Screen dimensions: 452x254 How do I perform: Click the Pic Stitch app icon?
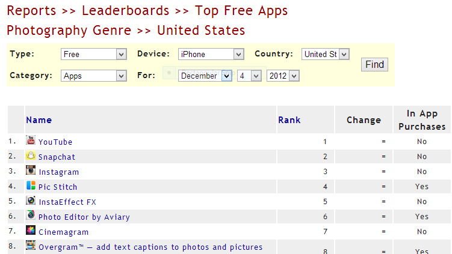coord(31,186)
